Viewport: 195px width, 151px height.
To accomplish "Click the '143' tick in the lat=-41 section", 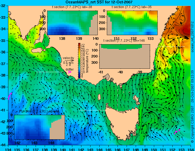I will (x=34, y=143).
